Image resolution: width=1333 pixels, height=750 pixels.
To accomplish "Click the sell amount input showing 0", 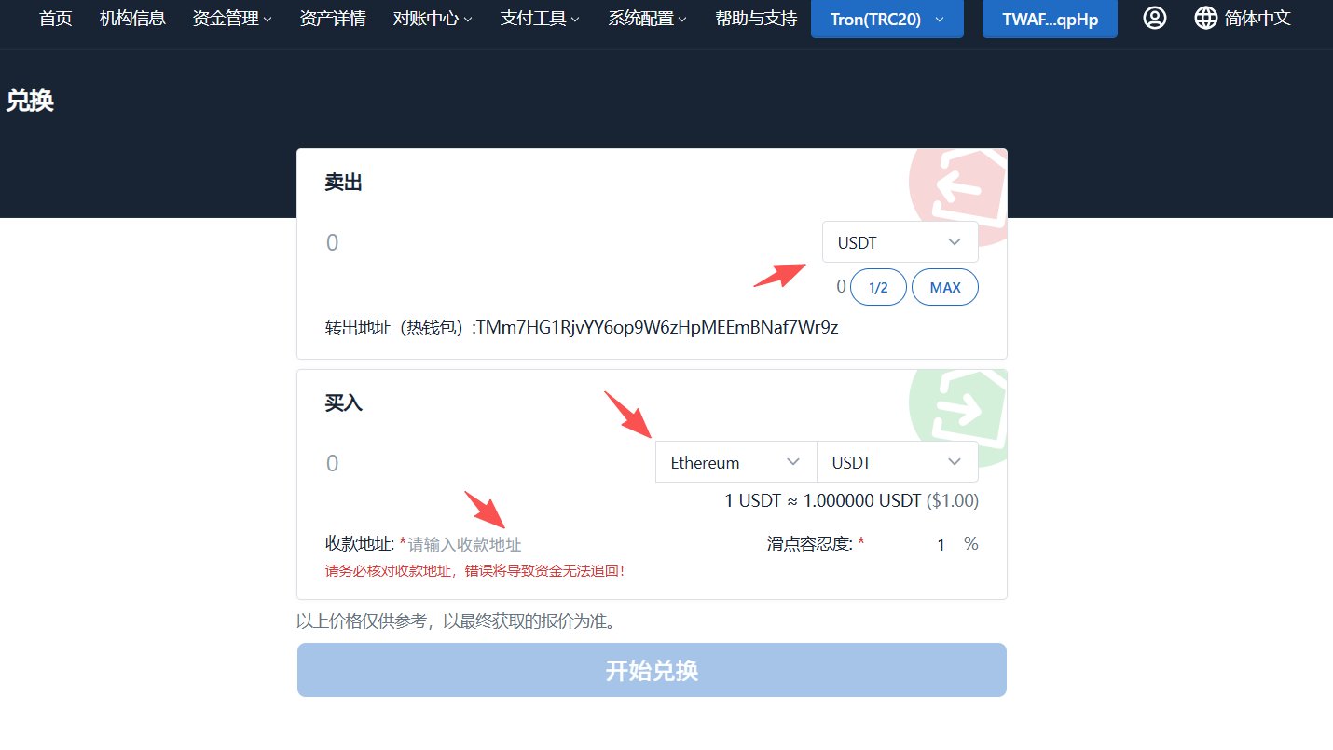I will point(333,241).
